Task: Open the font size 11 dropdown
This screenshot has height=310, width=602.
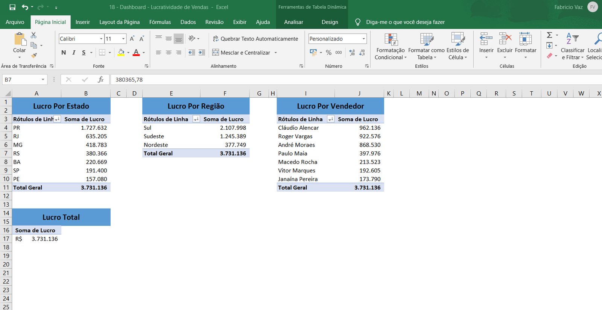Action: [123, 39]
